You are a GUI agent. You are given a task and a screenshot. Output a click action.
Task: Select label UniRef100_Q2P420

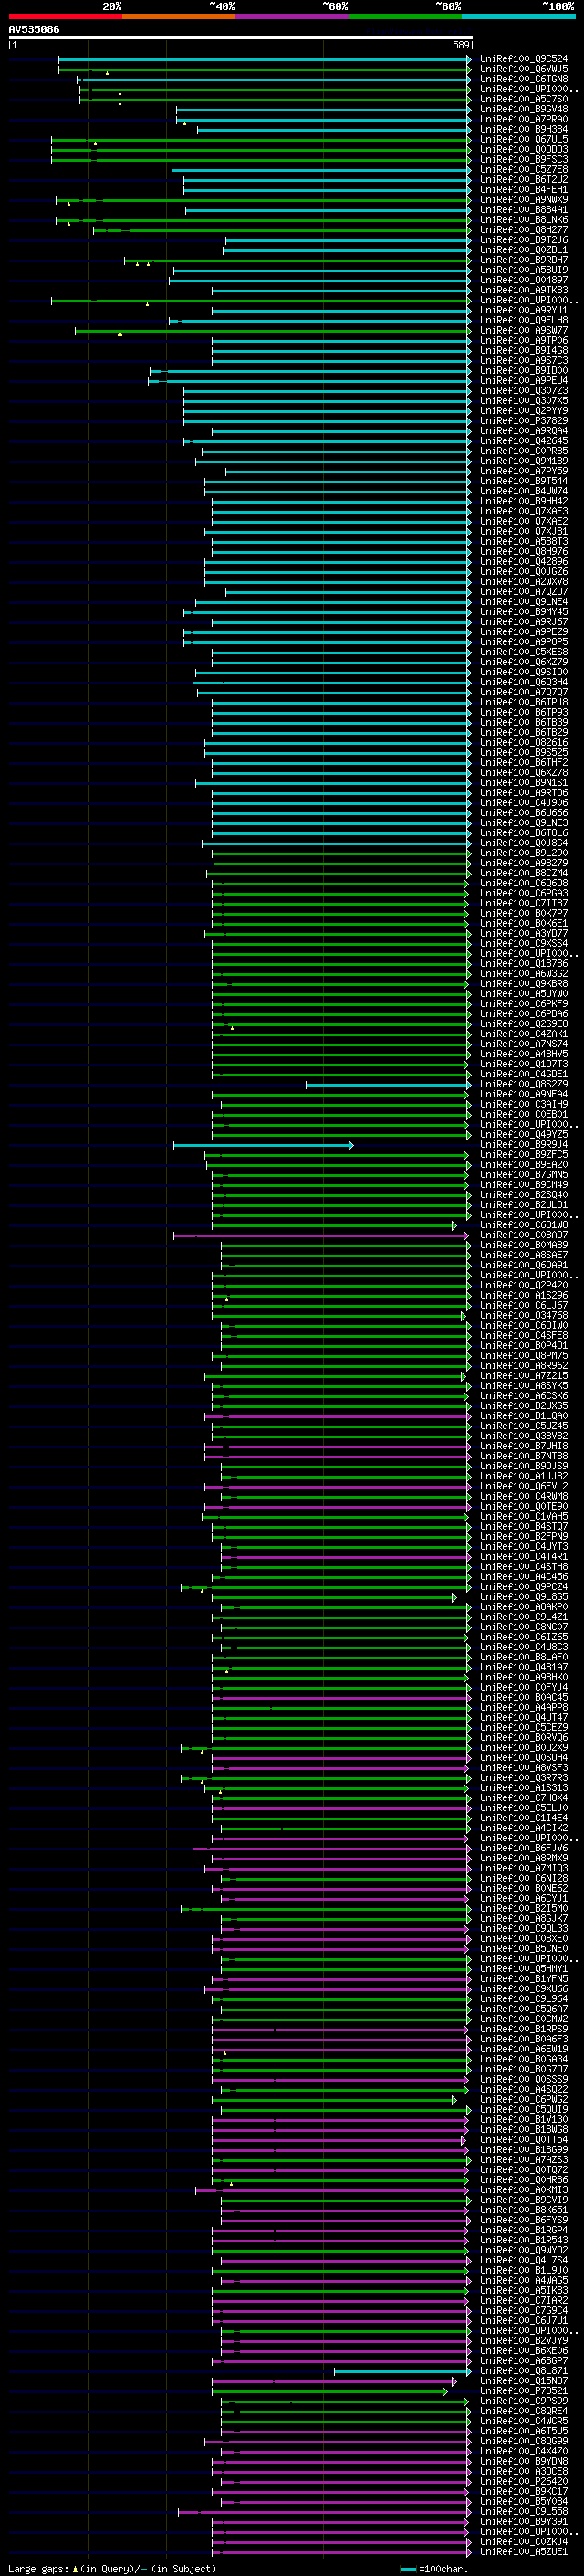point(524,1286)
